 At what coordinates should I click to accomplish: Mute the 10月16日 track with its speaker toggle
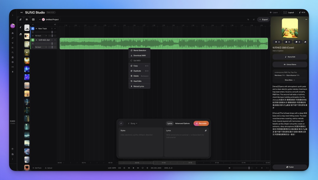pos(33,40)
